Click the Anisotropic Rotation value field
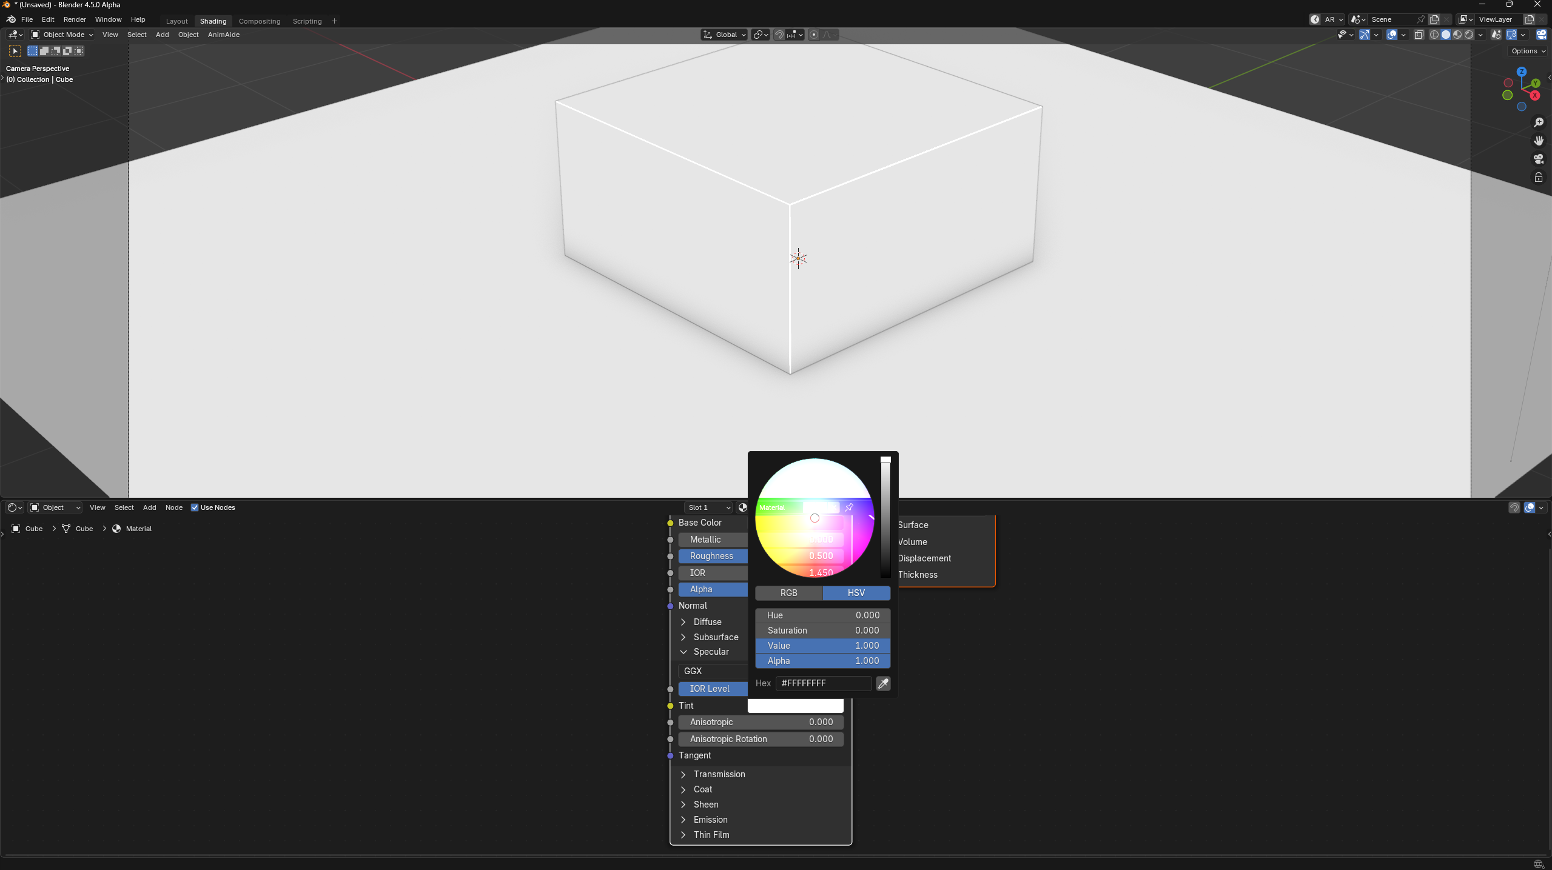The height and width of the screenshot is (870, 1552). (761, 739)
